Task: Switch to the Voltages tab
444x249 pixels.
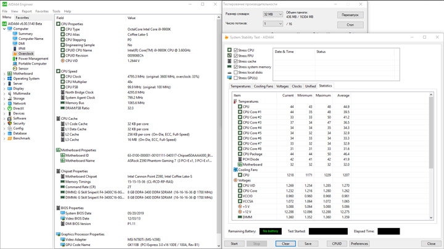Action: (x=282, y=87)
